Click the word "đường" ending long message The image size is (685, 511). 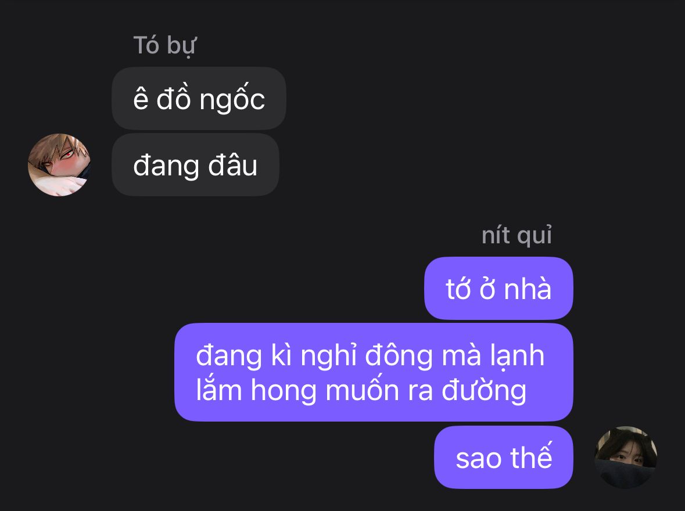(x=484, y=390)
